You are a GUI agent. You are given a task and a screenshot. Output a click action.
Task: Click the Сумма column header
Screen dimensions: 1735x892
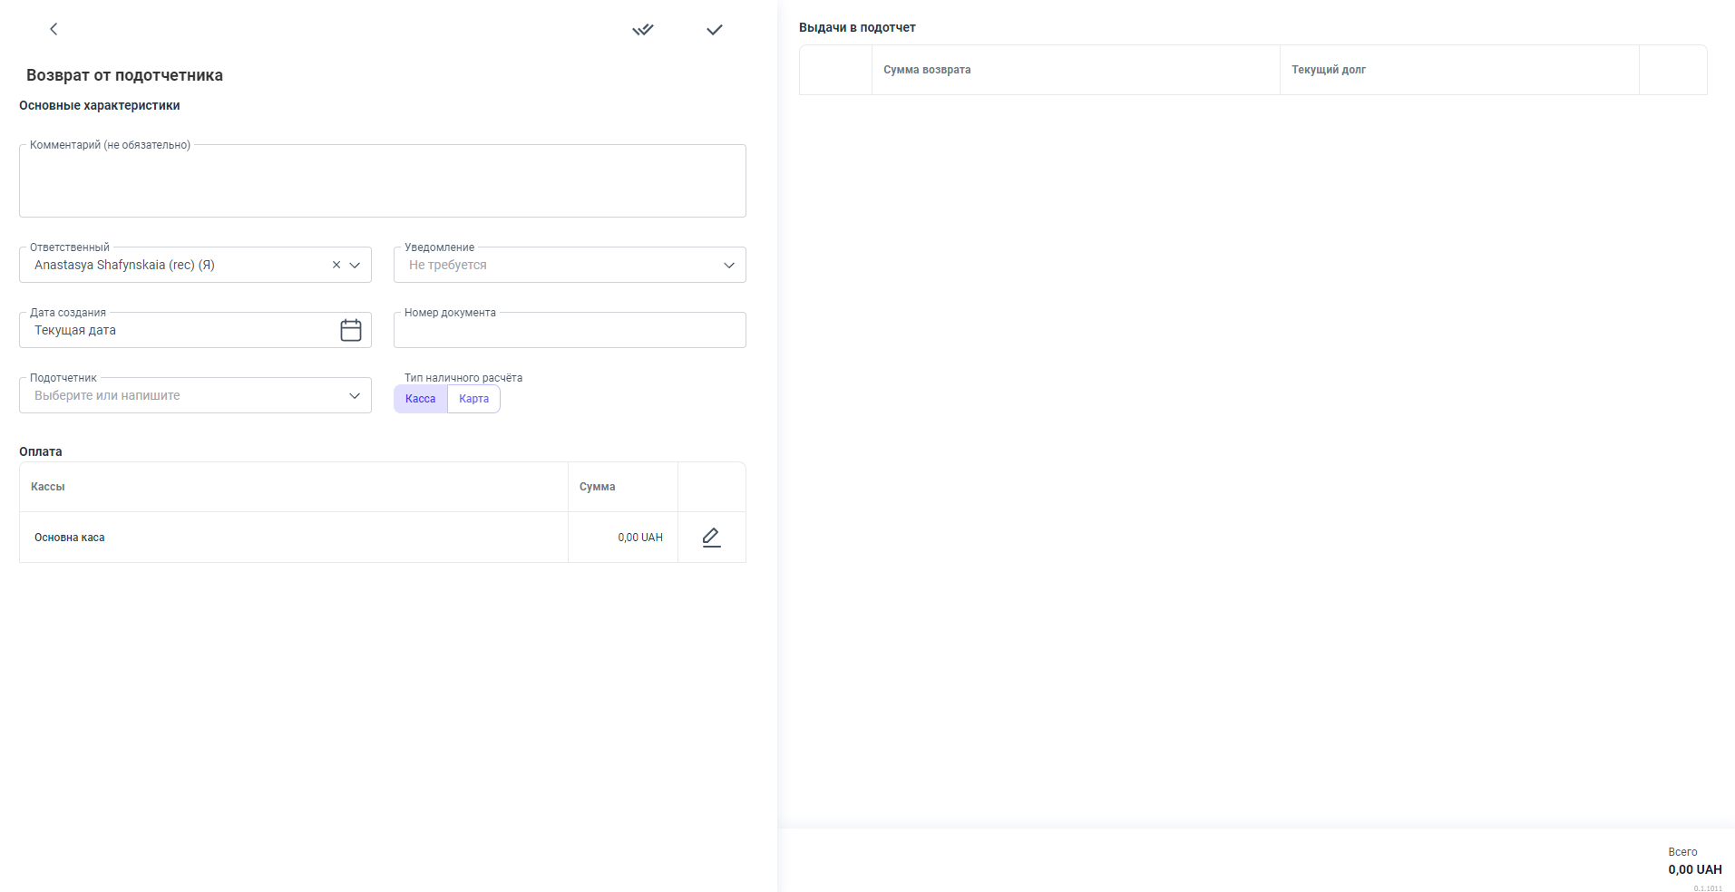point(597,487)
